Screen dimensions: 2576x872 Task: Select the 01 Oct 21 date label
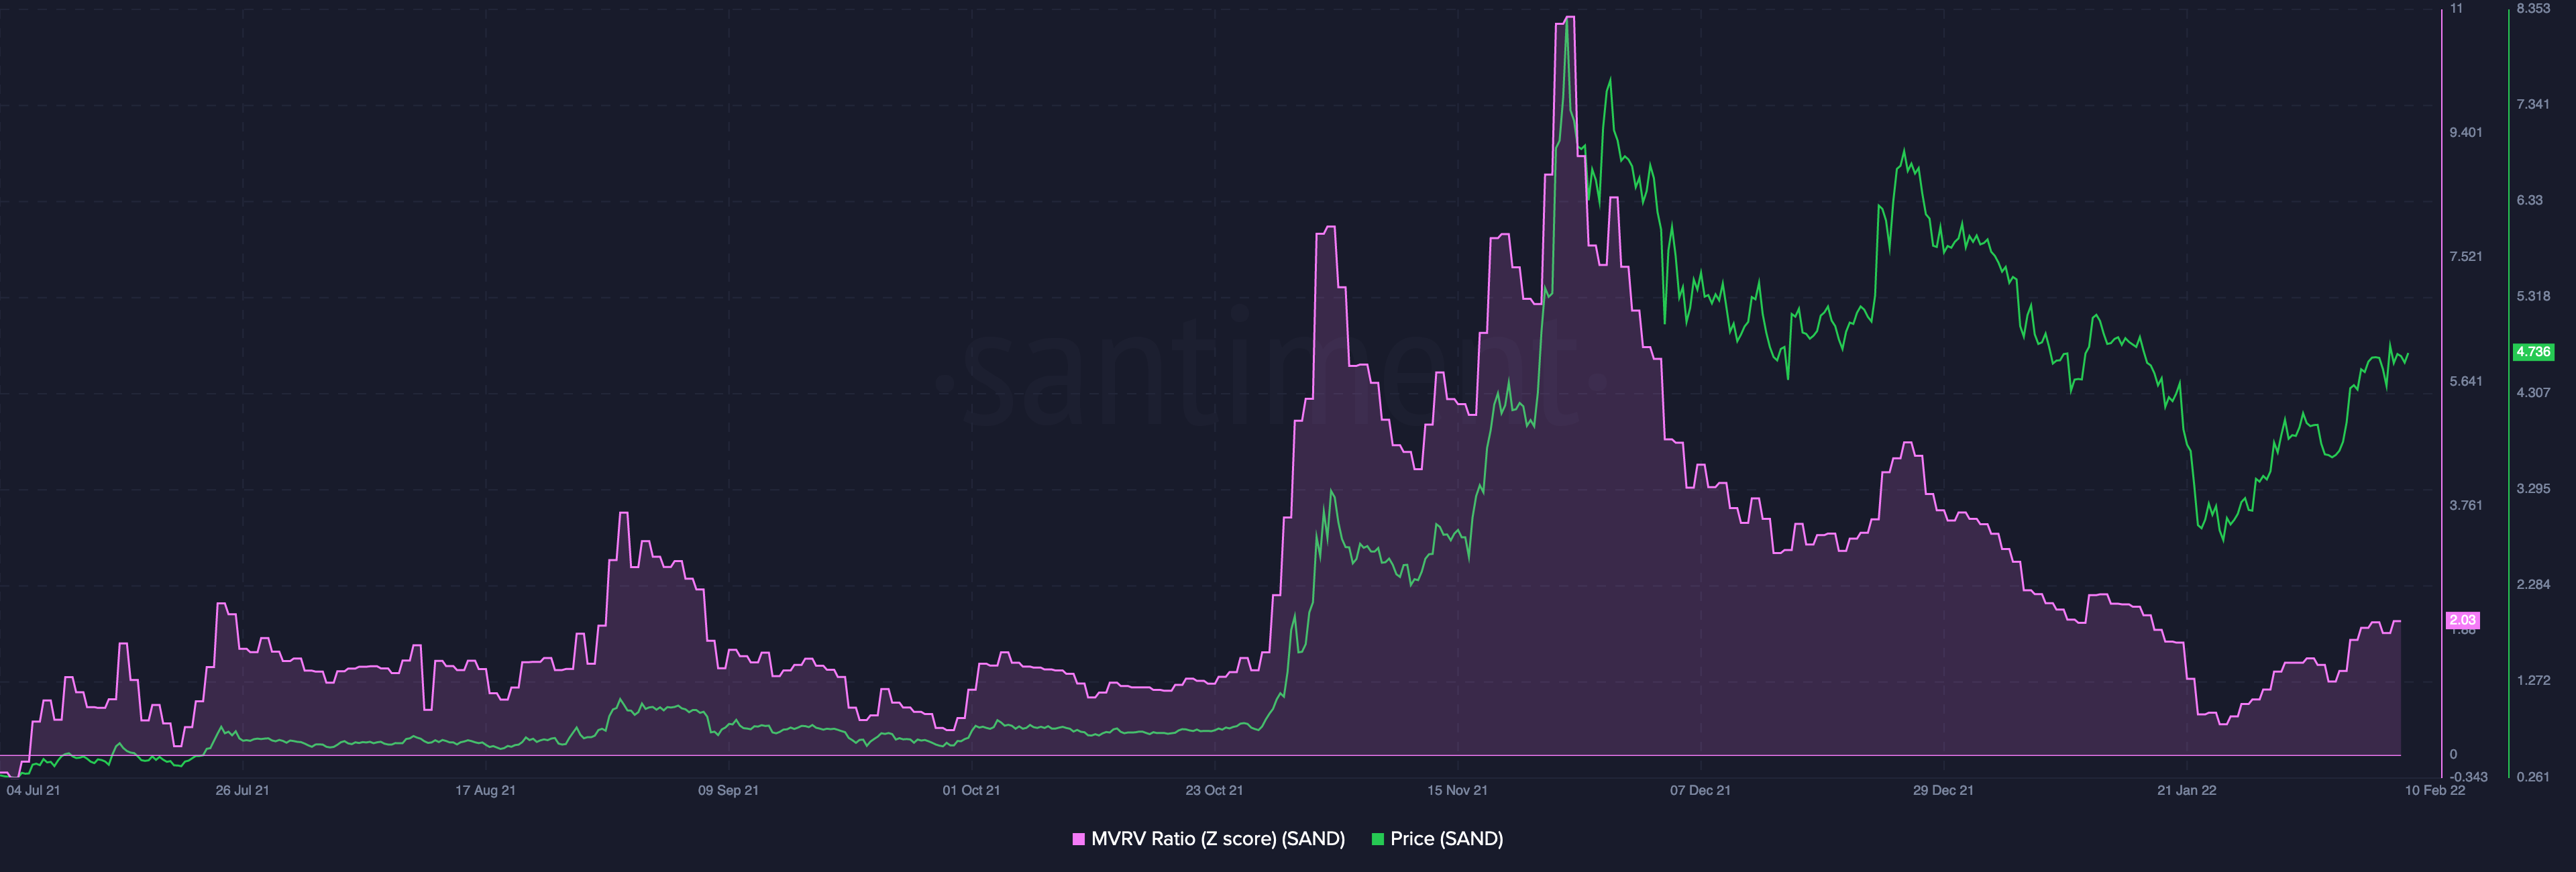(971, 790)
